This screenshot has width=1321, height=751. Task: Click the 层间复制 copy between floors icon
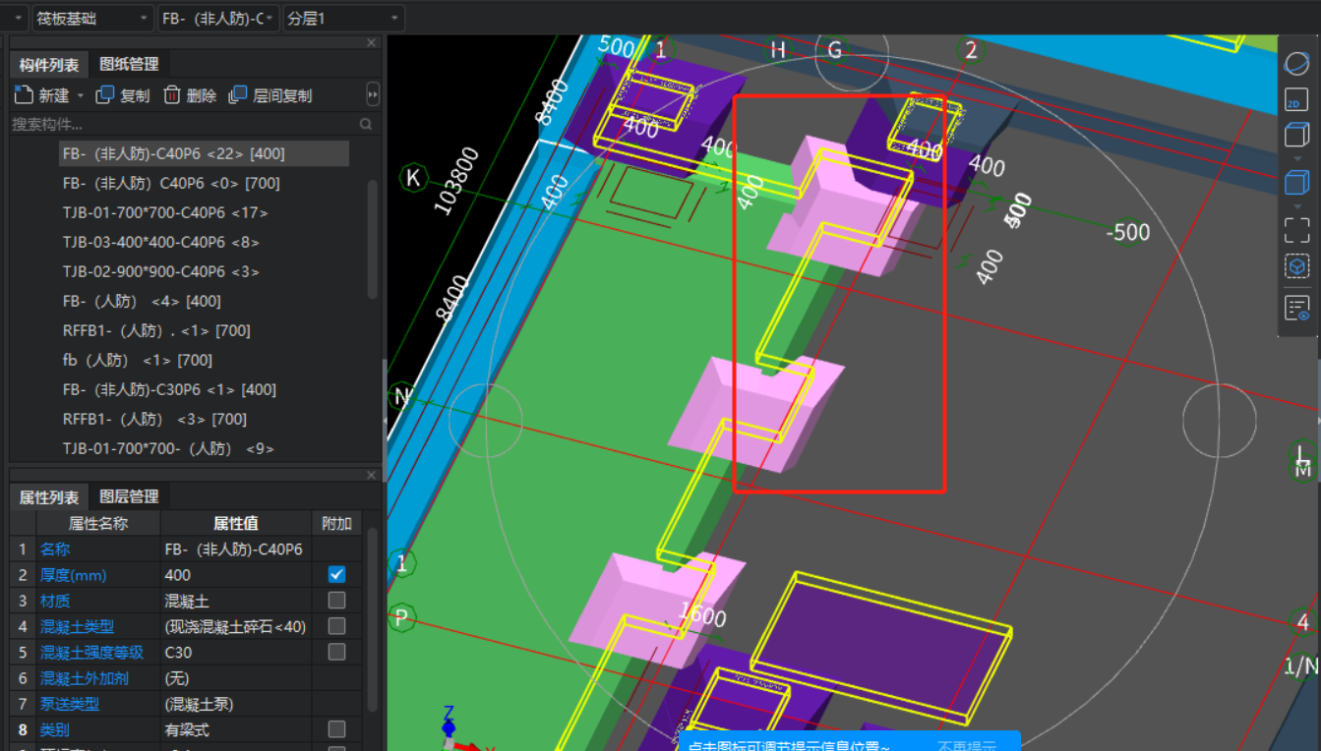(238, 94)
